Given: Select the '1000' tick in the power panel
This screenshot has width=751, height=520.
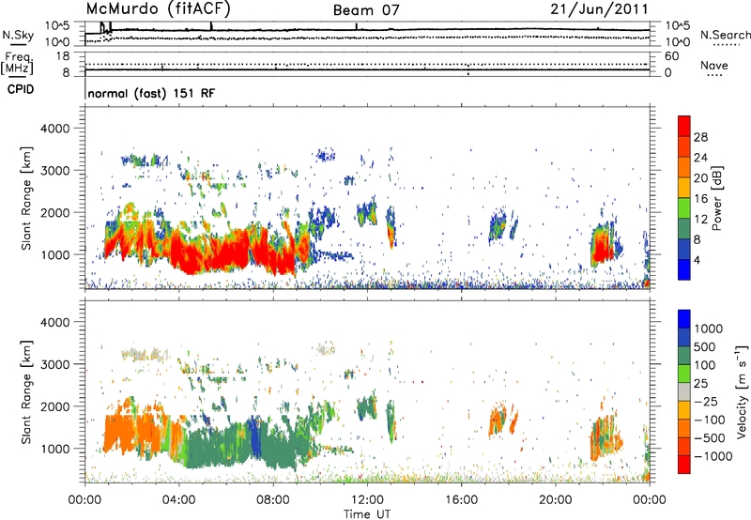Looking at the screenshot, I should click(54, 254).
